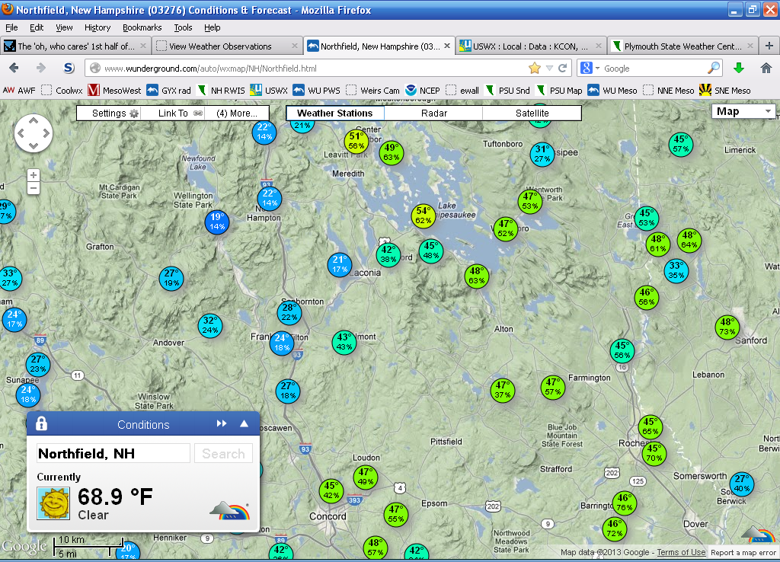This screenshot has width=780, height=562.
Task: Select the 19° 14% weather station marker
Action: [x=217, y=222]
